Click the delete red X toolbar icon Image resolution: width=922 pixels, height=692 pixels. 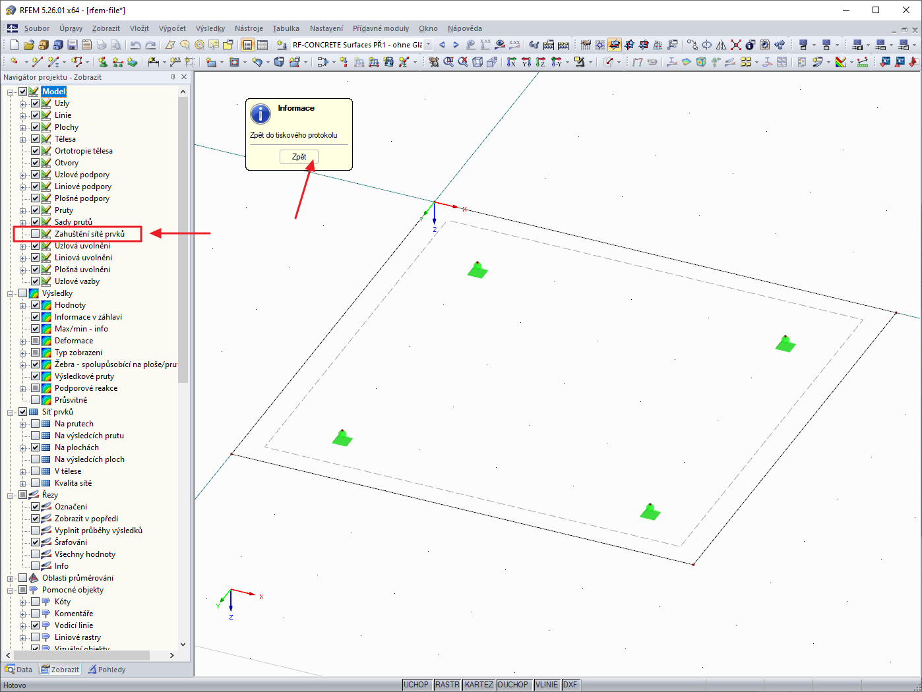(736, 45)
